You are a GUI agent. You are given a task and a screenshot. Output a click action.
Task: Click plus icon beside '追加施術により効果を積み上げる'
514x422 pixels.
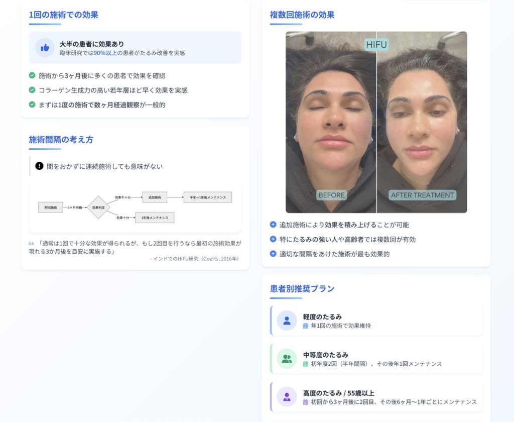pos(273,225)
